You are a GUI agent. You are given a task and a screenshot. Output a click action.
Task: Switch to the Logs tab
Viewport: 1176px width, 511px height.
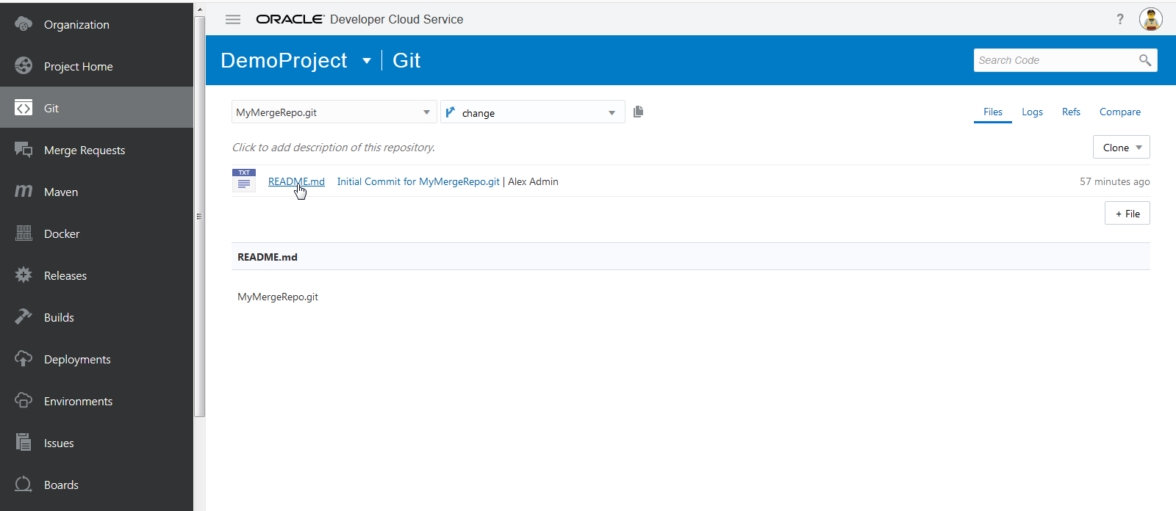[x=1032, y=112]
